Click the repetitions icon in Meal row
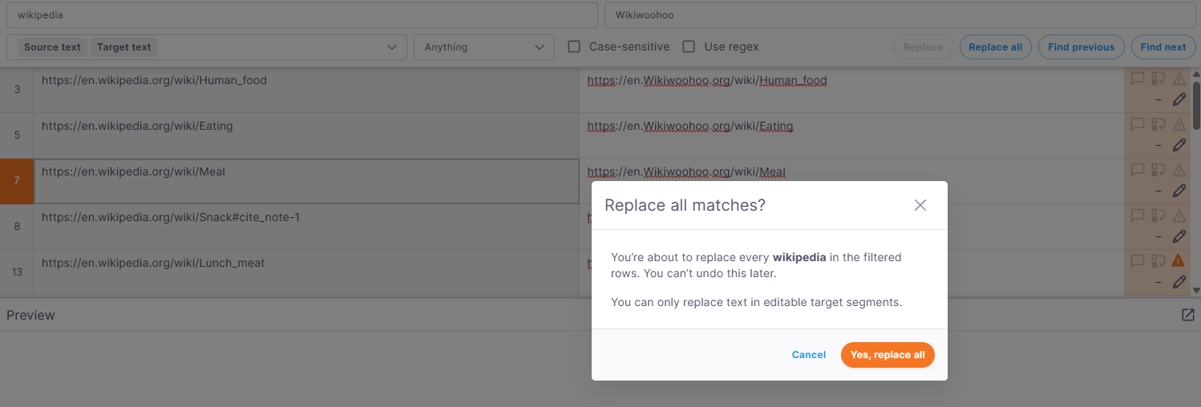Screen dimensions: 1201x407 (1158, 171)
